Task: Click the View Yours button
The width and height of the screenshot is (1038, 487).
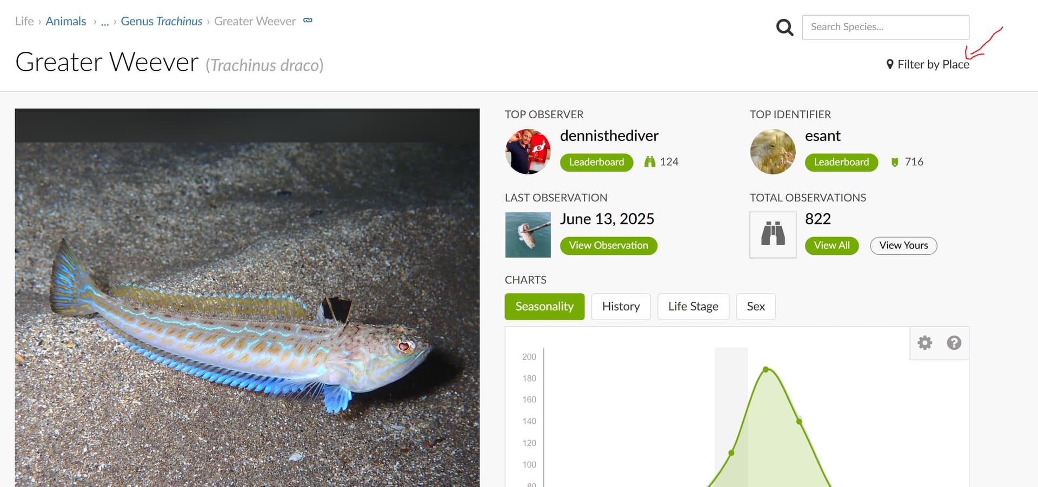Action: tap(904, 246)
